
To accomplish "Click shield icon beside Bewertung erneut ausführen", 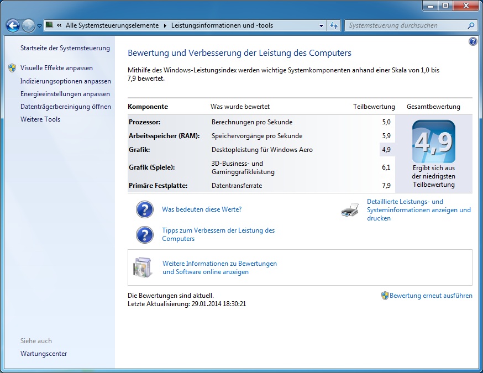I will point(385,296).
